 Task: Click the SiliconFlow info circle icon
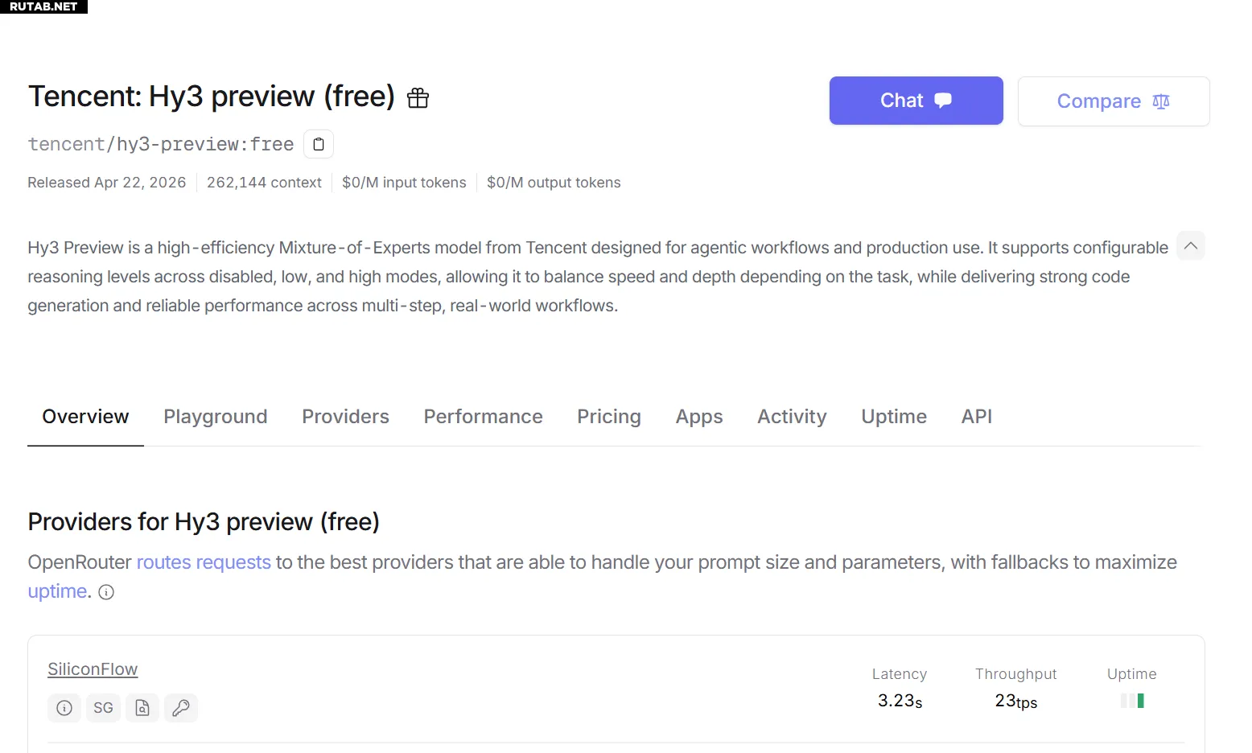point(64,708)
